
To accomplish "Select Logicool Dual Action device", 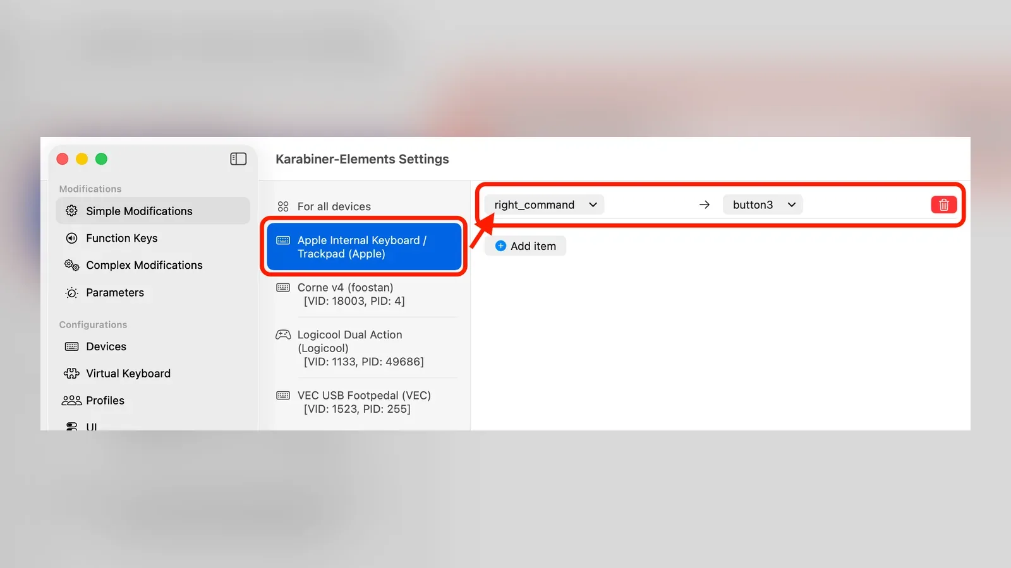I will (x=364, y=348).
